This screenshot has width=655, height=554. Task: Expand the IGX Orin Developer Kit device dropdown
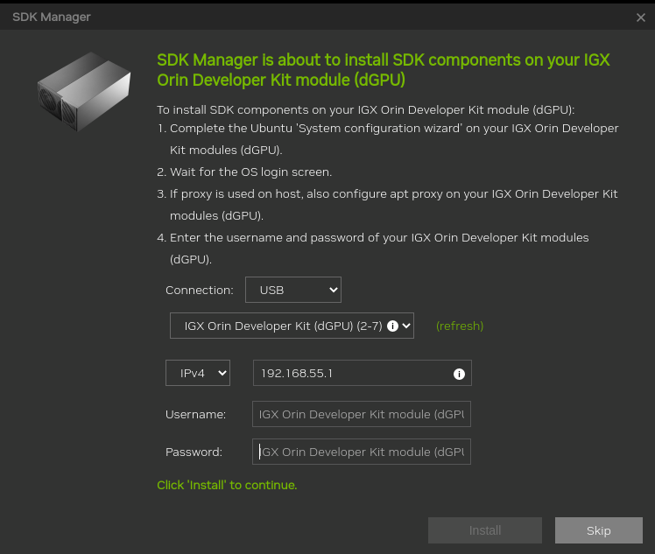click(x=292, y=326)
